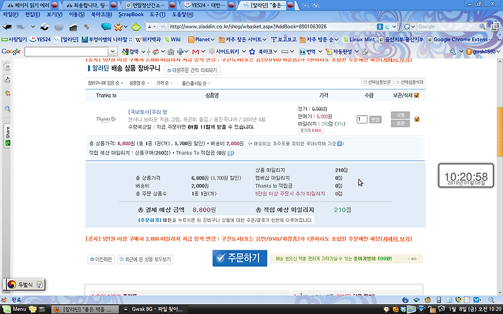Open the 파일(F) menu
The height and width of the screenshot is (314, 503).
pyautogui.click(x=10, y=15)
